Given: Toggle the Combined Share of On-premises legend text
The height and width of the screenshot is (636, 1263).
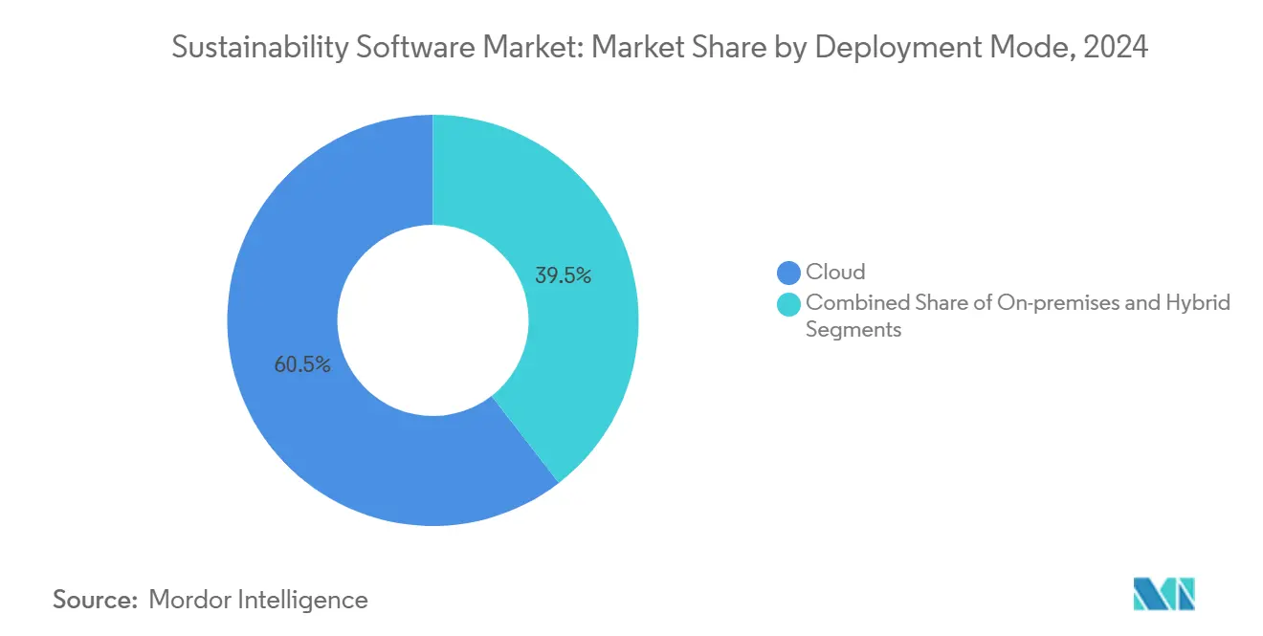Looking at the screenshot, I should click(1018, 316).
